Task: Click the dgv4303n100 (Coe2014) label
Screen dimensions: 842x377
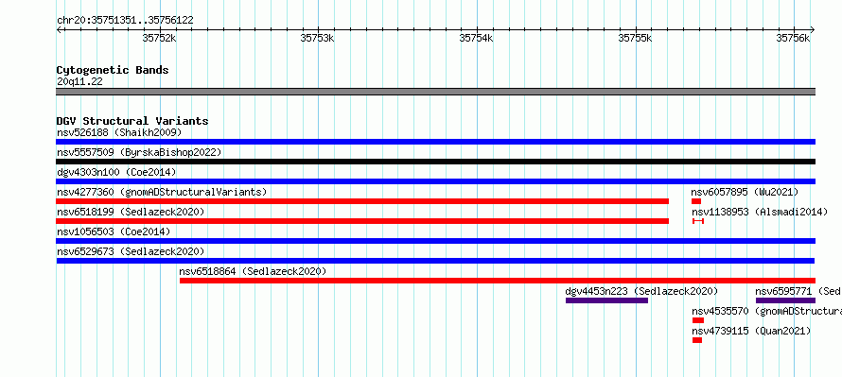Action: pyautogui.click(x=116, y=172)
